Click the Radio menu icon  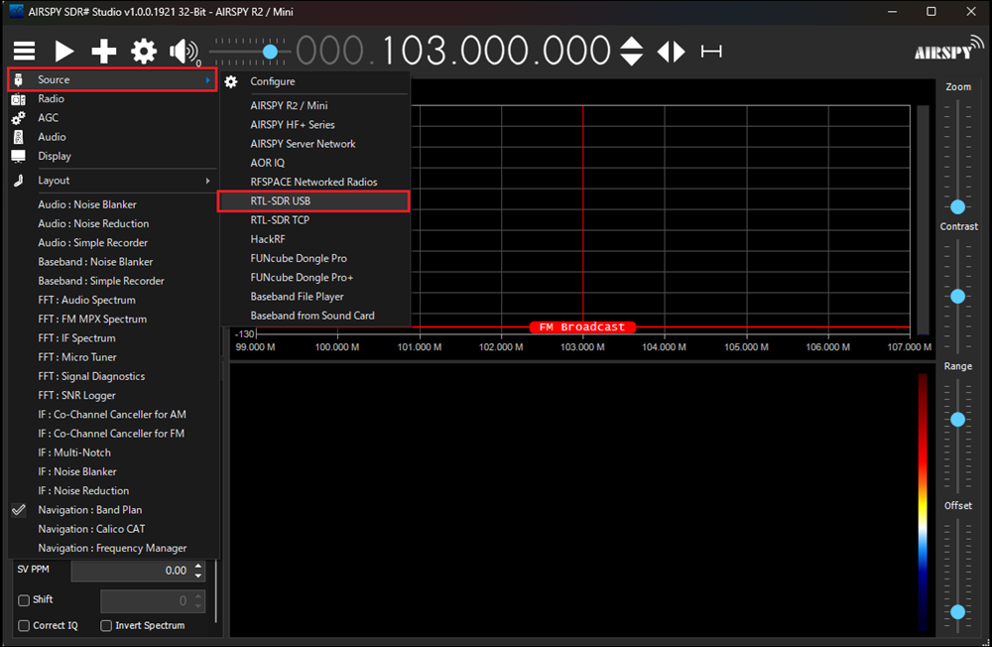tap(18, 99)
